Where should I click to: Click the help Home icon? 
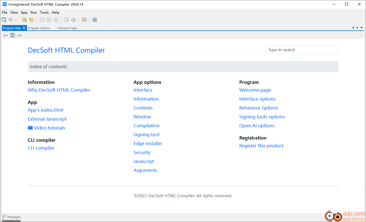[13, 35]
